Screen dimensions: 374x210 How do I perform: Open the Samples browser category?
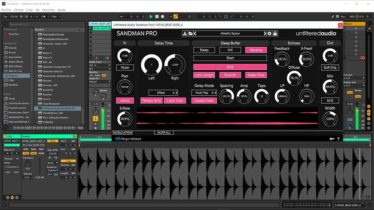13,85
